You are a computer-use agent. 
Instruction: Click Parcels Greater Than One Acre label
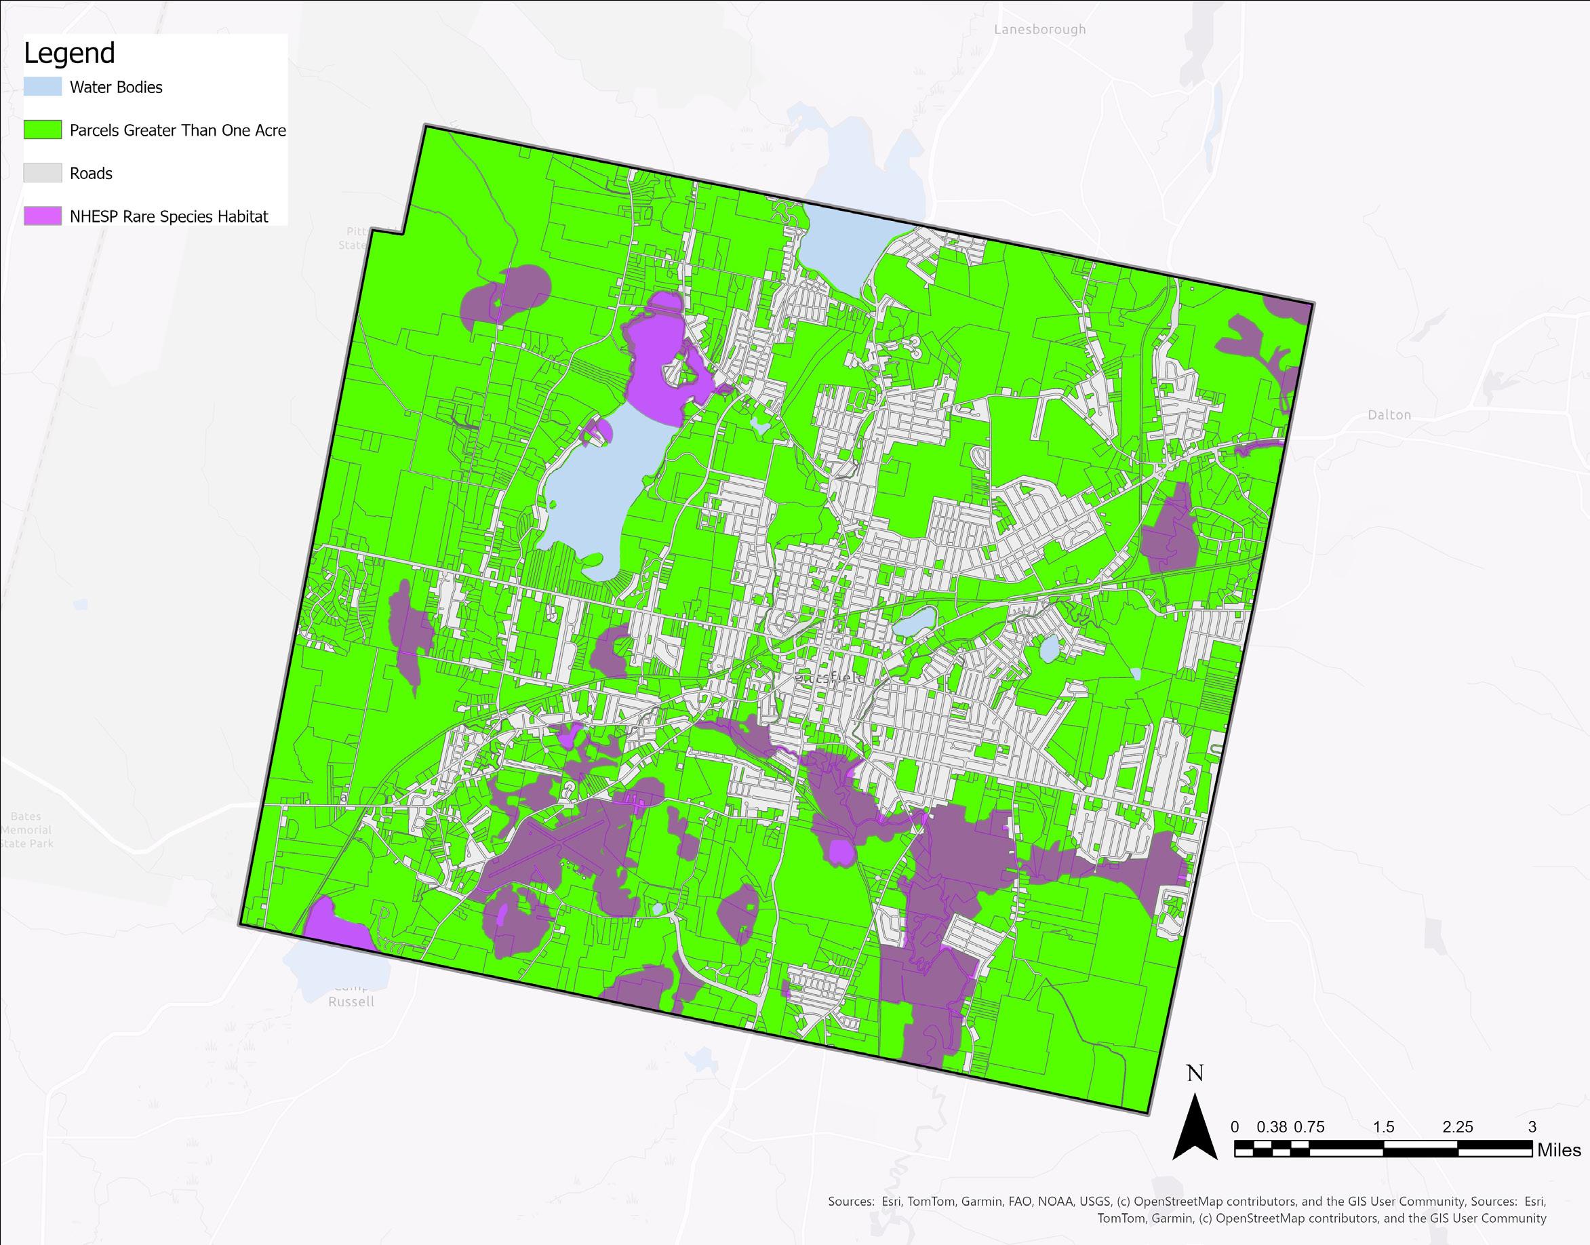(178, 130)
